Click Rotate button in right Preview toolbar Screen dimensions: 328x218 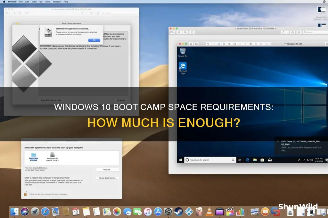click(x=292, y=32)
